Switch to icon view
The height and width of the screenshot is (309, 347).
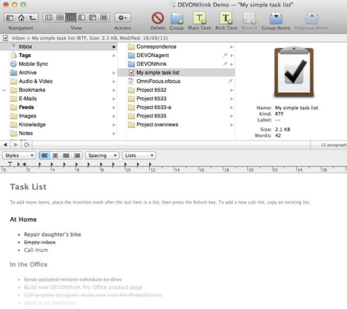click(49, 18)
